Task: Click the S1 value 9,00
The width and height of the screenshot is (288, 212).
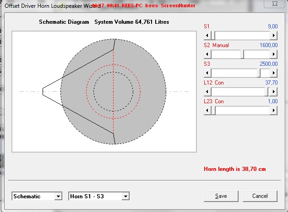Action: coord(273,26)
